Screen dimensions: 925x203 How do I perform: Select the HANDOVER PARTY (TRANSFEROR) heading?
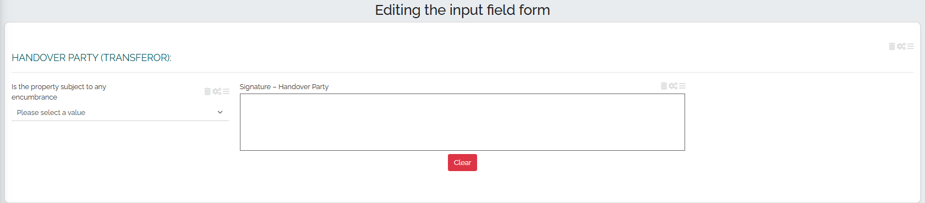[x=91, y=58]
